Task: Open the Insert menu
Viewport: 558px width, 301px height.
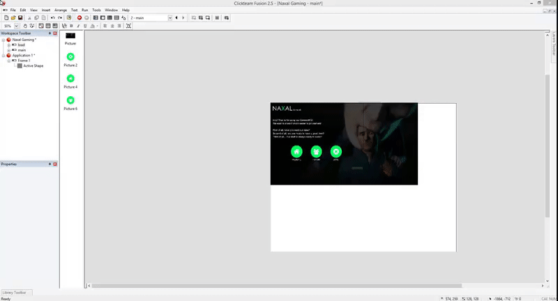Action: pos(46,10)
